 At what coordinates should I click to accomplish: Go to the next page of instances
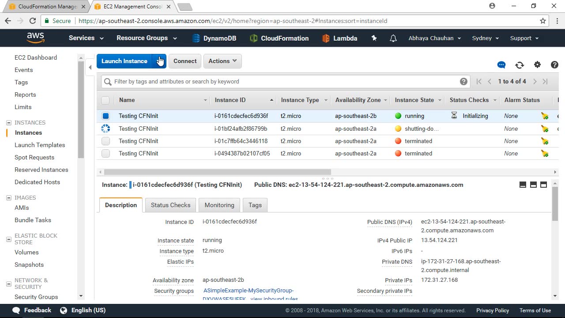coord(535,81)
